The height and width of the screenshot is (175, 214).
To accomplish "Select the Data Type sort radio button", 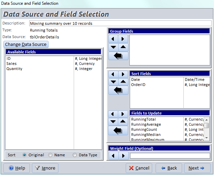I will tap(75, 155).
